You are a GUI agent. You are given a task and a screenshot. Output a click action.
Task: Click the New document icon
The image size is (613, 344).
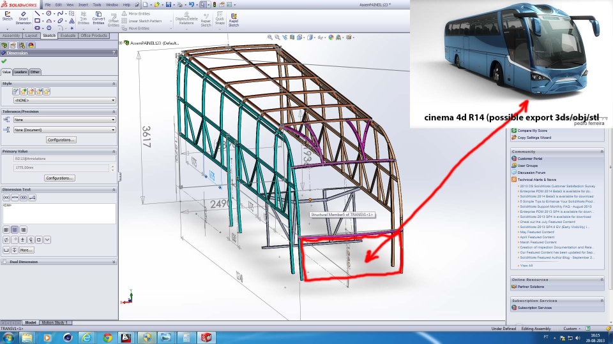coord(145,4)
